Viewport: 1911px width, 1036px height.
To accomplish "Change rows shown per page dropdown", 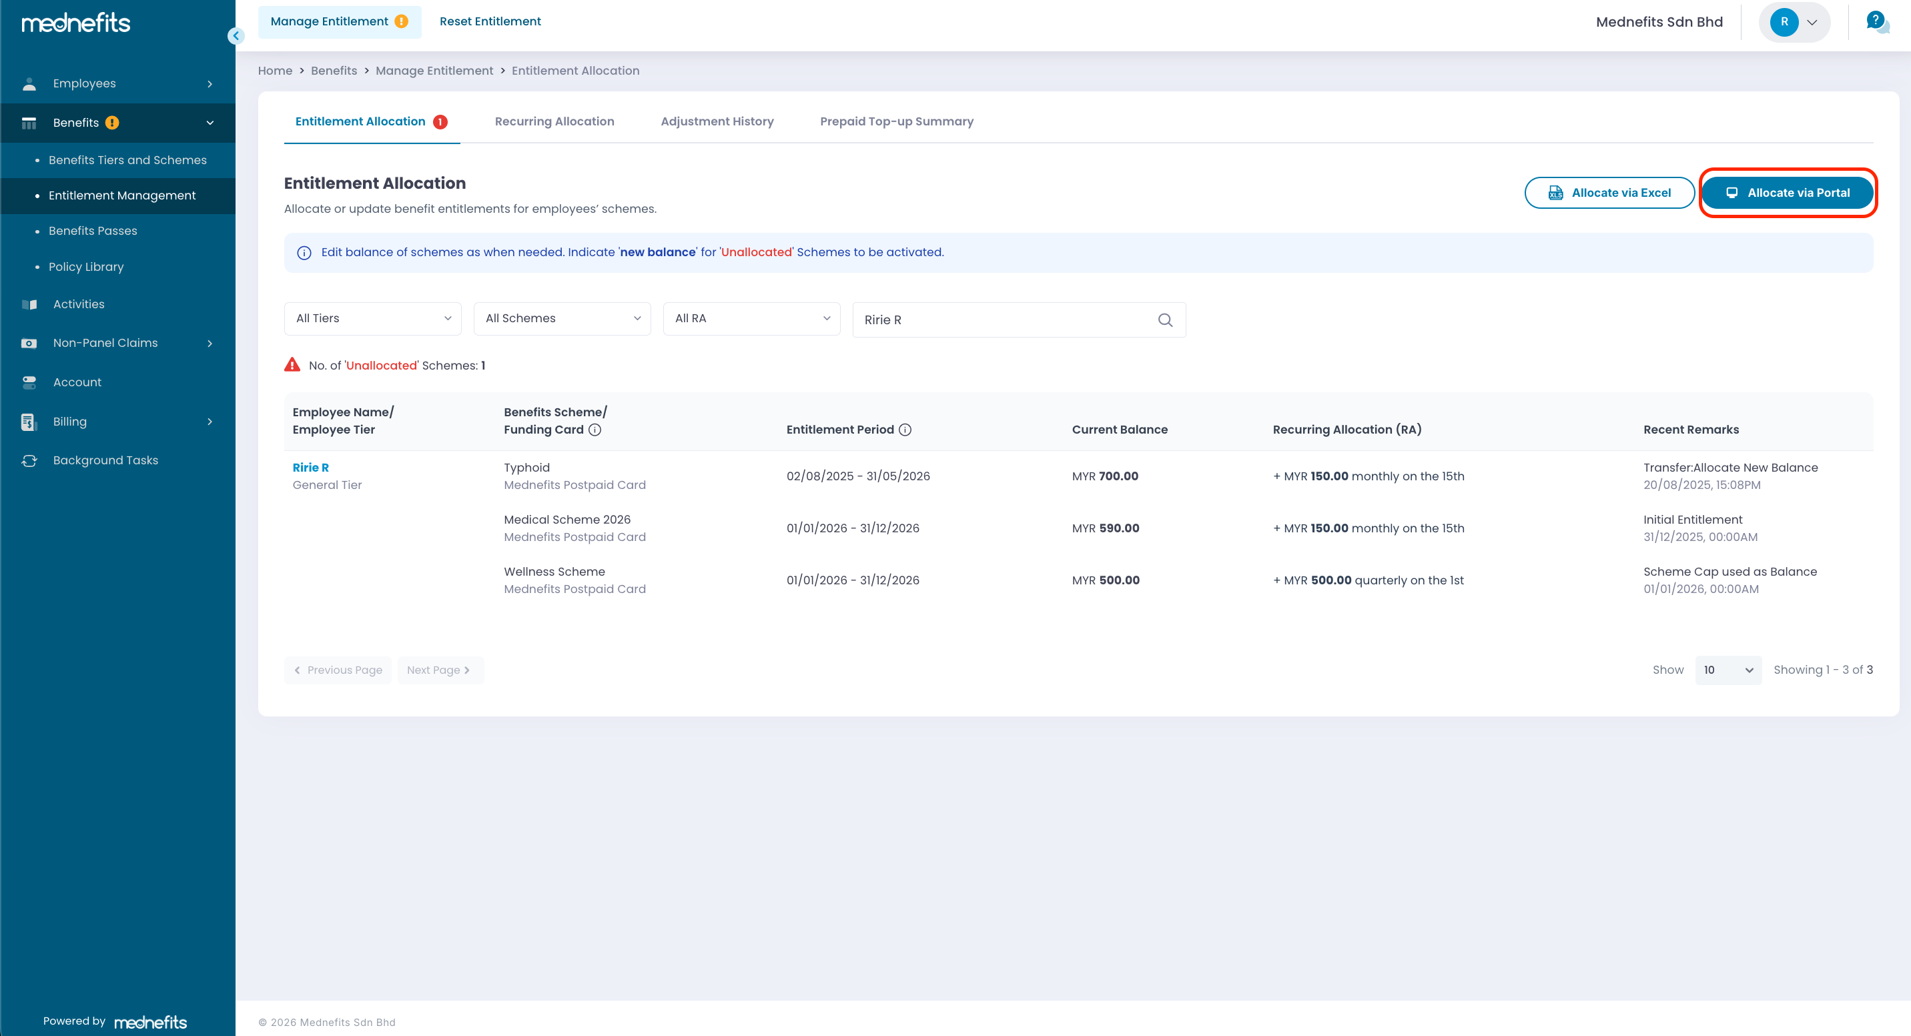I will [1727, 670].
